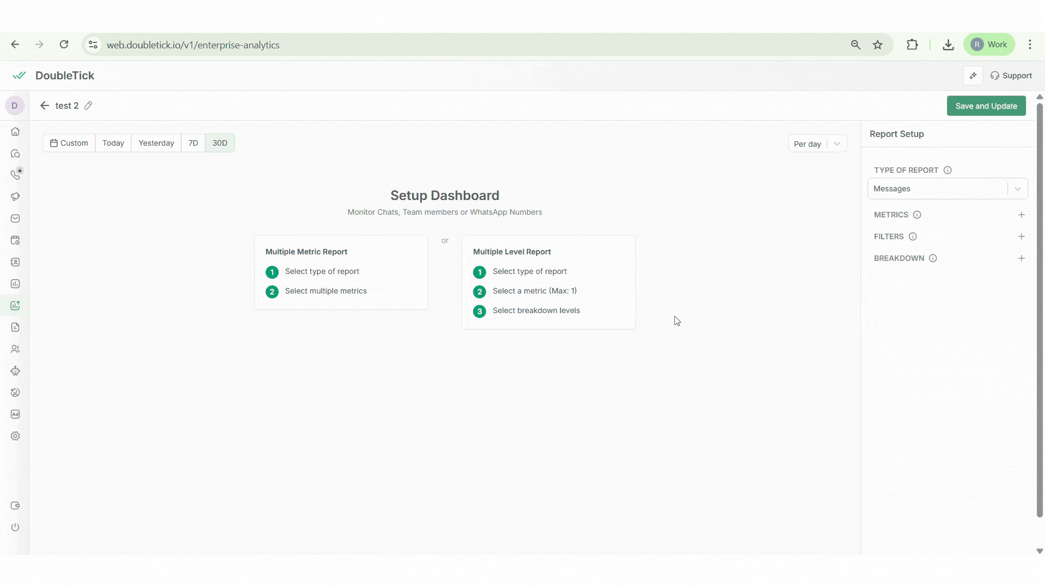1045x587 pixels.
Task: Click the bot robot sidebar icon
Action: (15, 371)
